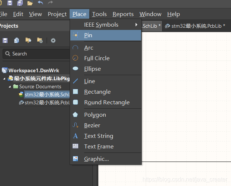Collapse the 最小系统元件库.LibPkg project node

4,79
